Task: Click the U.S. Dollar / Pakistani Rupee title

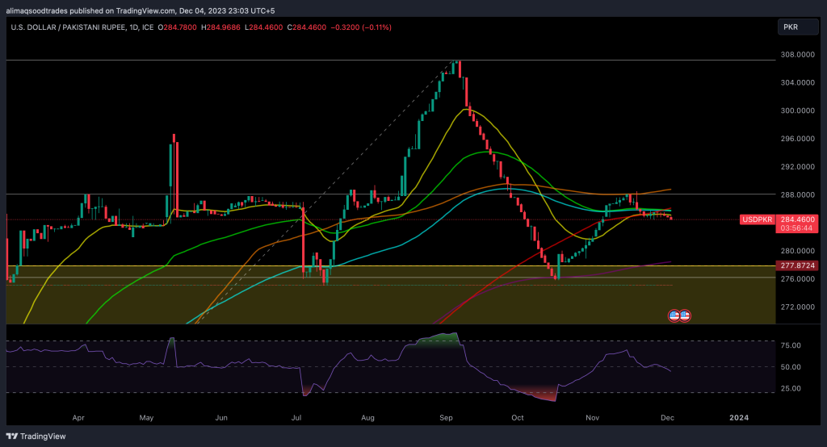Action: click(69, 28)
